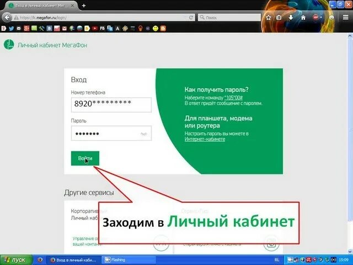Open the 'Flashing' taskbar item
Screen dimensions: 353x265
click(x=129, y=260)
